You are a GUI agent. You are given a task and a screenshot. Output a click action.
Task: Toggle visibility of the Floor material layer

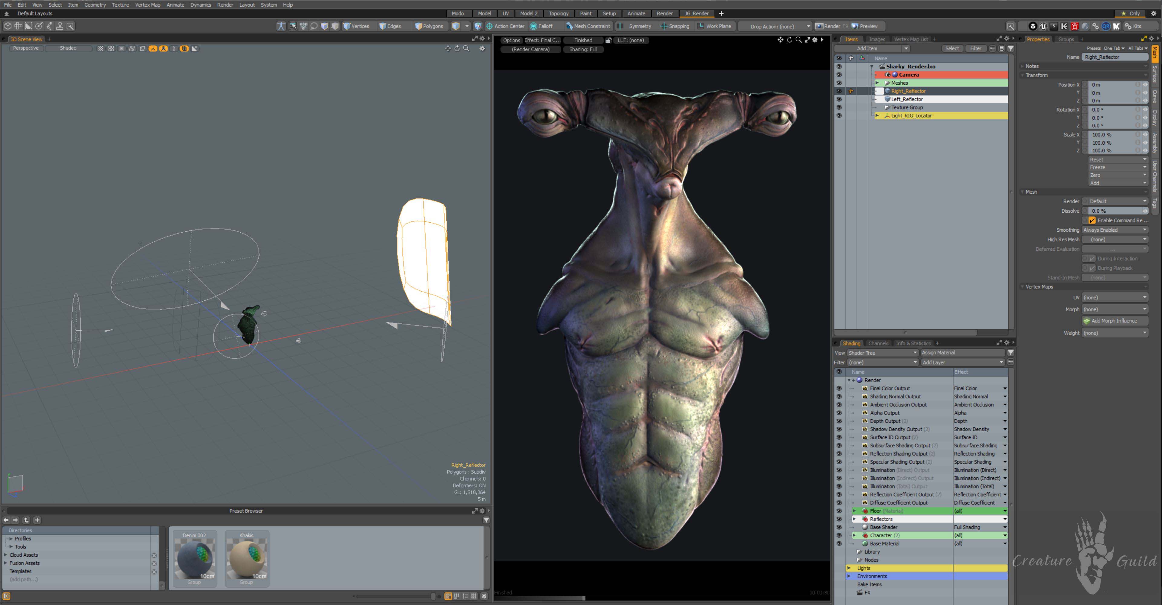click(x=839, y=511)
